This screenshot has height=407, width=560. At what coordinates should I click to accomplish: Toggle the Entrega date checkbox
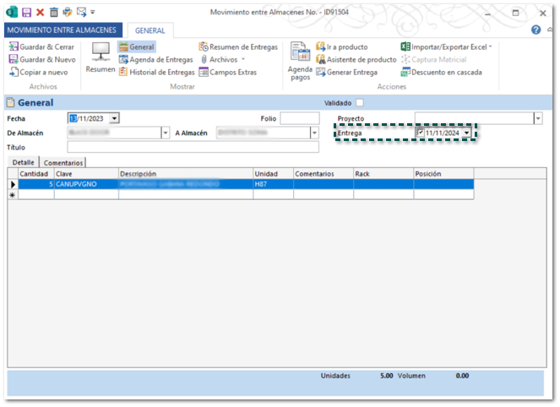click(x=420, y=133)
